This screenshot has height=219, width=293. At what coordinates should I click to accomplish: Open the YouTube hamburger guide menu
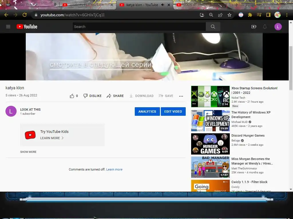(8, 27)
